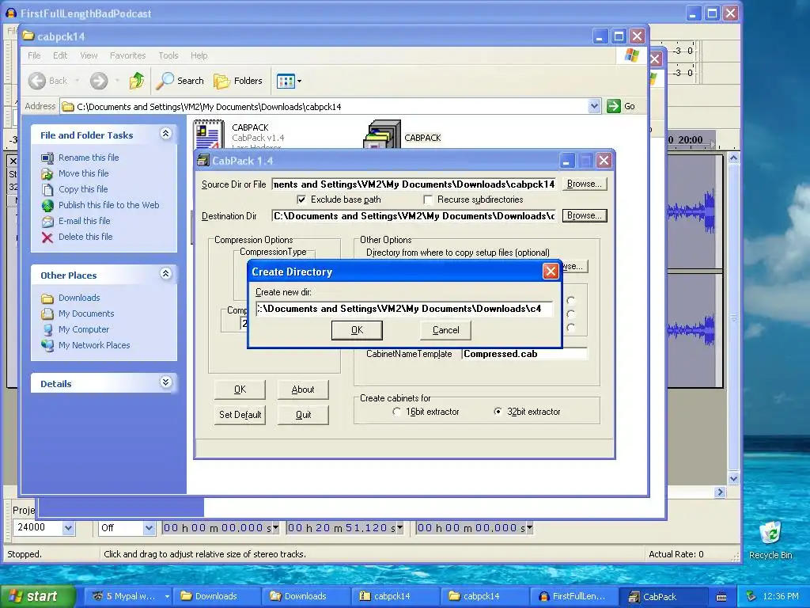Select the CABPACK cabinet file icon
This screenshot has height=608, width=810.
click(x=382, y=135)
